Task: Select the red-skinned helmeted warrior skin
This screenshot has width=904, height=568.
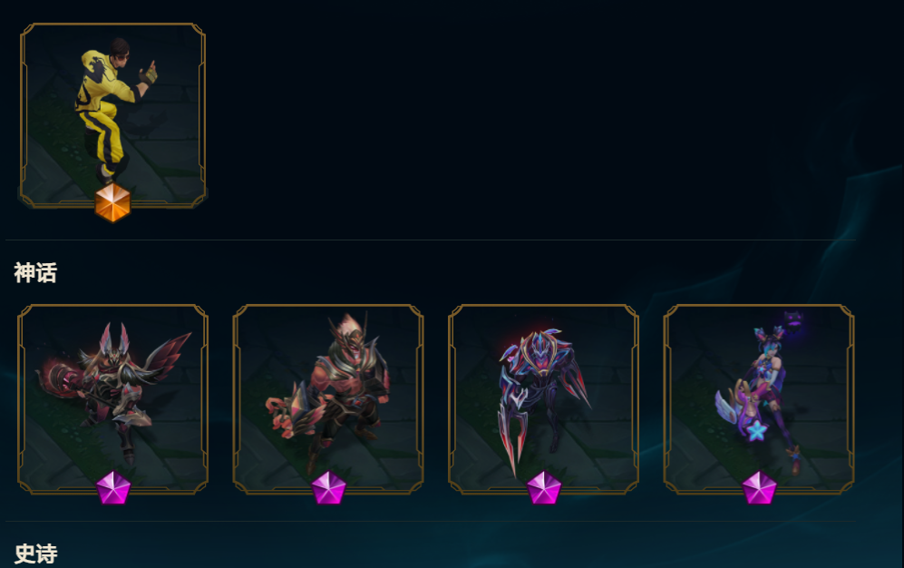Action: click(328, 399)
